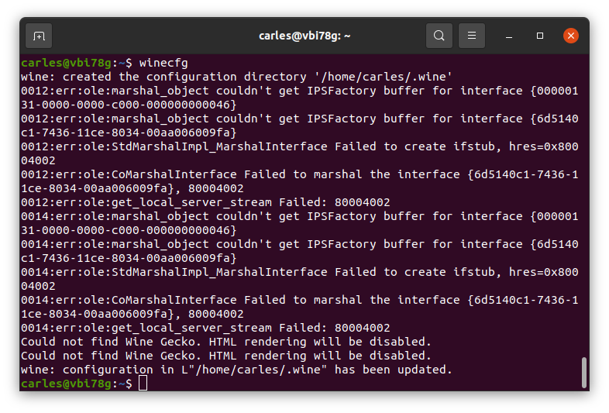Click the 0014 CoMarshalInterface error line
The image size is (609, 413).
click(x=299, y=307)
